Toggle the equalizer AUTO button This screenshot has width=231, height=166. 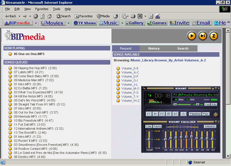pos(157,126)
